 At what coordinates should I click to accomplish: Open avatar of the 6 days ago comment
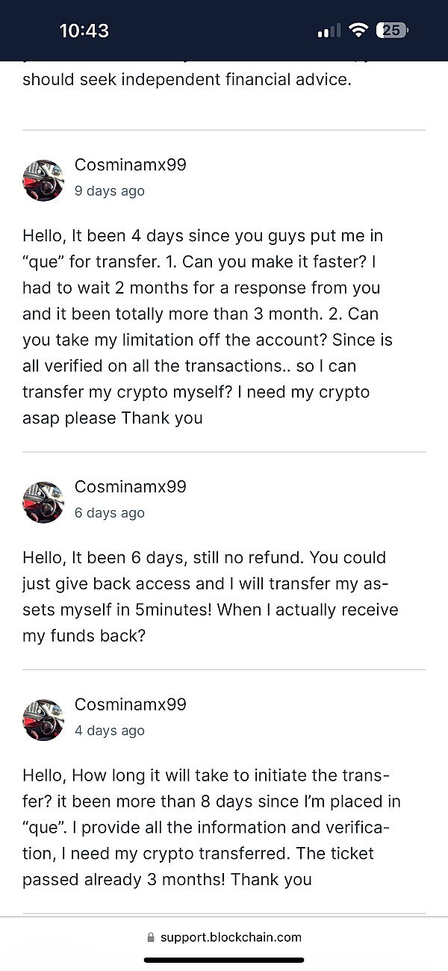(43, 502)
